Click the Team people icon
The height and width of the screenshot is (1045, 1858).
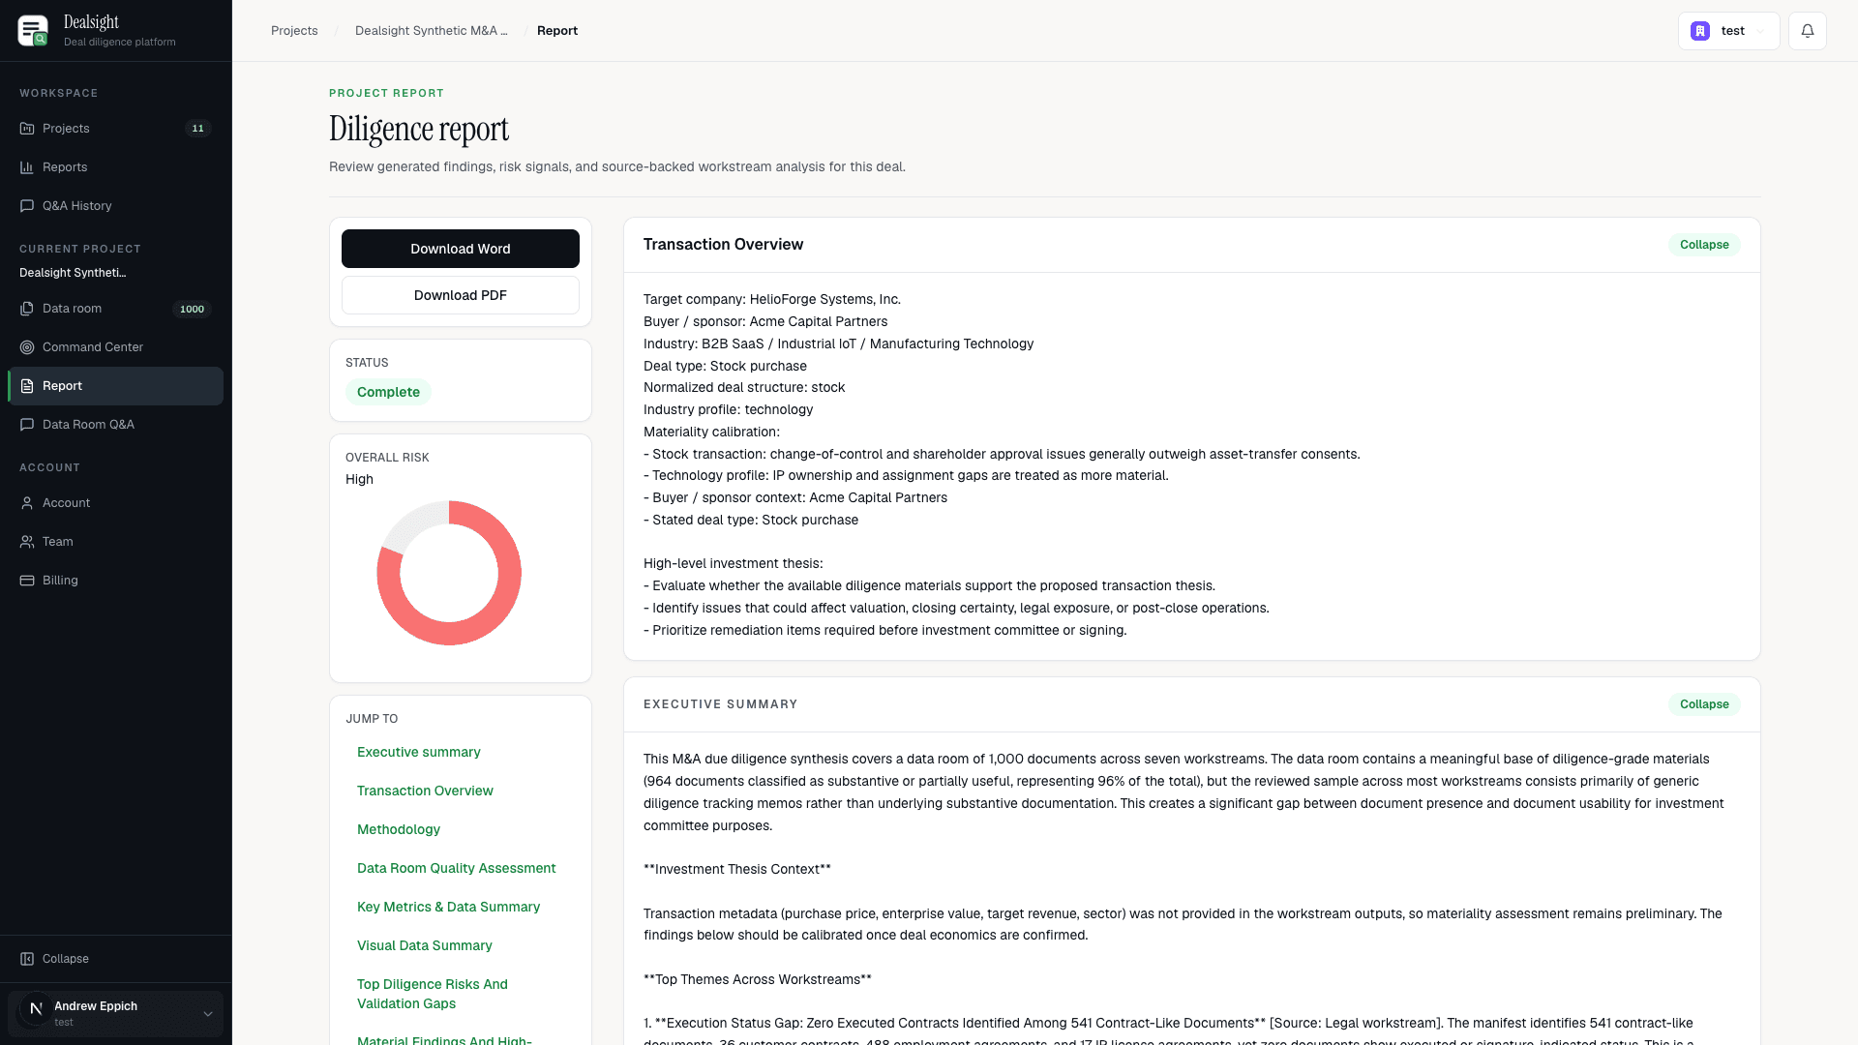click(x=27, y=542)
